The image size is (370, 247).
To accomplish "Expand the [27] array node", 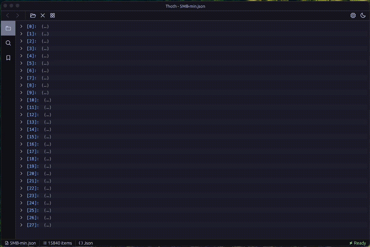I will tap(21, 225).
